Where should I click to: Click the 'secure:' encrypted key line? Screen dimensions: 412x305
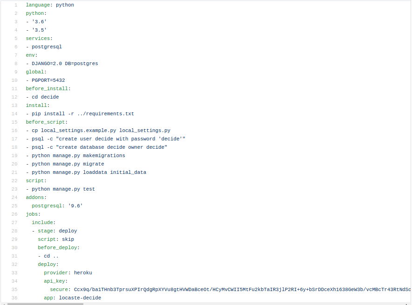[x=230, y=290]
